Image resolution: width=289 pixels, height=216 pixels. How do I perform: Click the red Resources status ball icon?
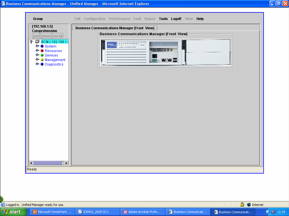tap(42, 51)
